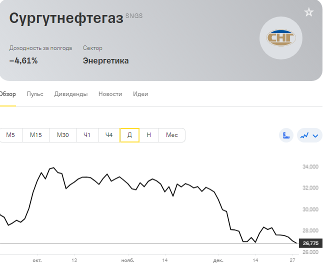The image size is (323, 265).
Task: Open the chart type line dropdown
Action: click(309, 135)
